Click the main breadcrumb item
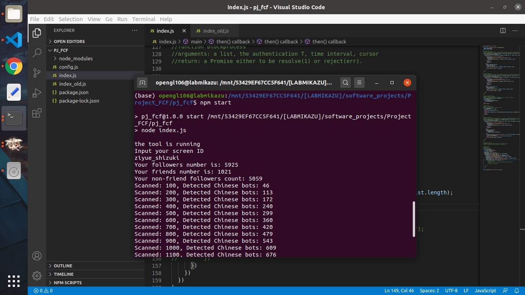 pos(193,41)
